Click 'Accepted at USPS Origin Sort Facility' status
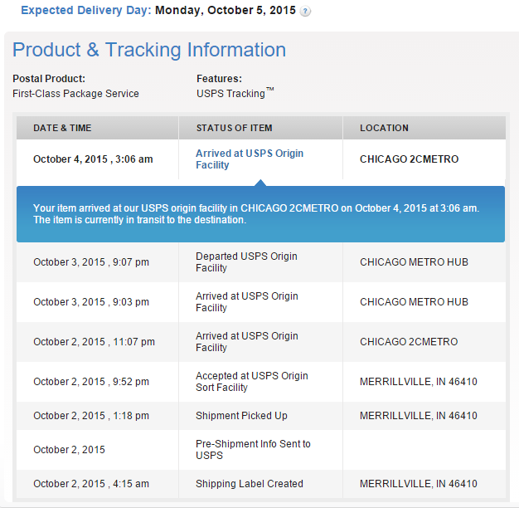This screenshot has width=519, height=508. point(251,382)
